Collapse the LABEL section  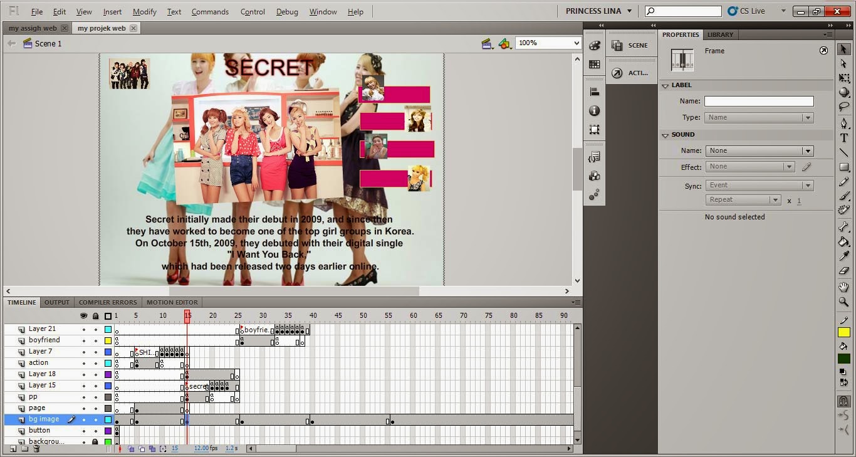(x=665, y=85)
